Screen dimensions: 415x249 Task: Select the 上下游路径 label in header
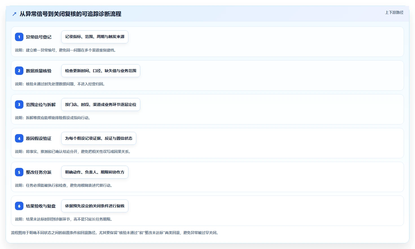pos(394,12)
